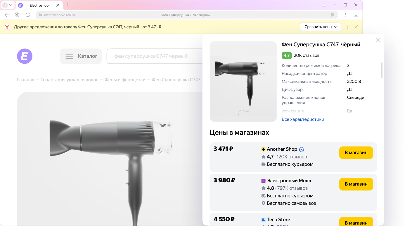Screen dimensions: 419x226
Task: Click the characteristics list scrollbar
Action: [x=382, y=70]
